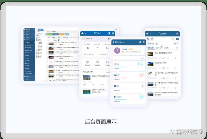
Task: Click the purple progress bar under count 2
Action: click(x=120, y=89)
